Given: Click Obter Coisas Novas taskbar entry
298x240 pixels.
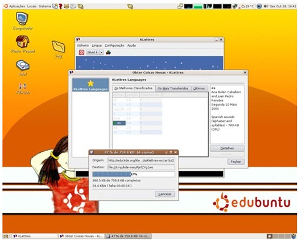Looking at the screenshot, I should (81, 236).
